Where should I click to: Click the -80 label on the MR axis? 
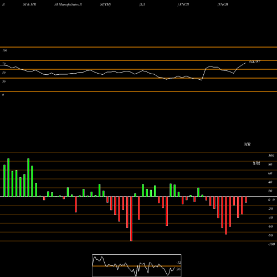click(x=270, y=235)
